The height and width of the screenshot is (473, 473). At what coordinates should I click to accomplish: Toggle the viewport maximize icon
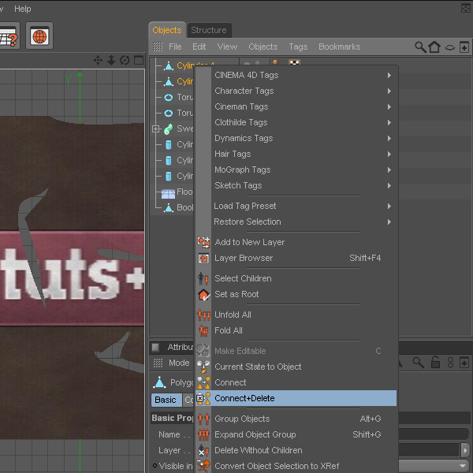coord(139,60)
